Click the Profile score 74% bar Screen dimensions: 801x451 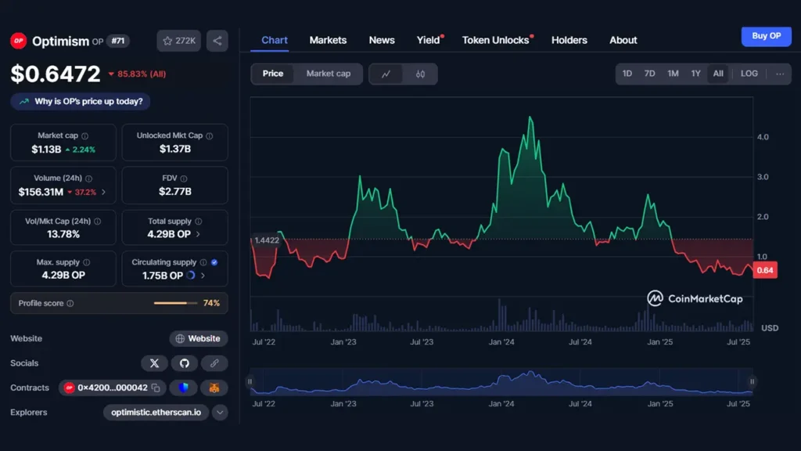coord(175,303)
